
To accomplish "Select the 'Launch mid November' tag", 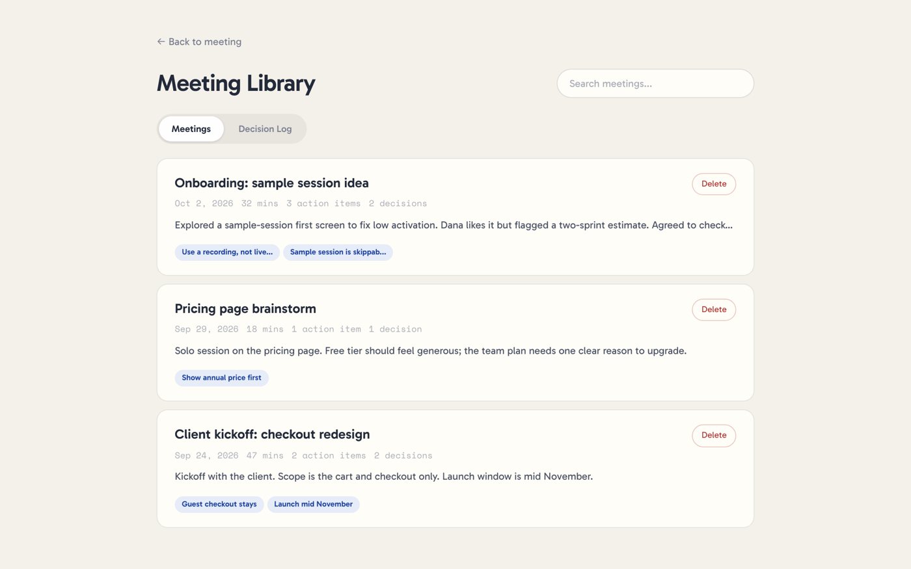I will tap(313, 504).
